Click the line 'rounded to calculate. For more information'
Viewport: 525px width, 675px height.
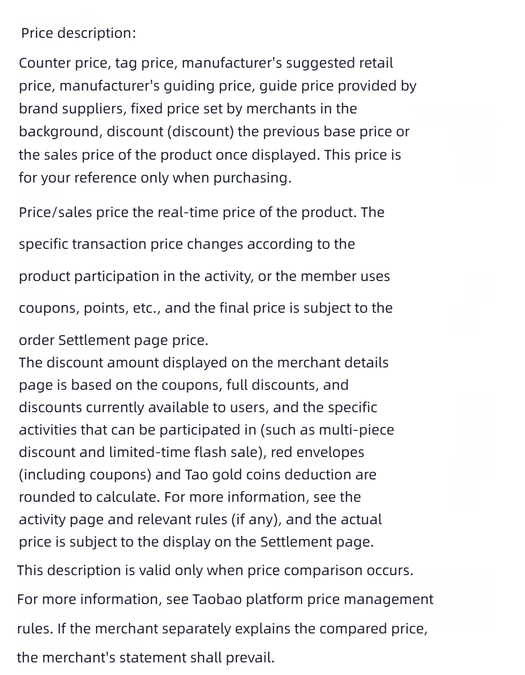coord(190,497)
